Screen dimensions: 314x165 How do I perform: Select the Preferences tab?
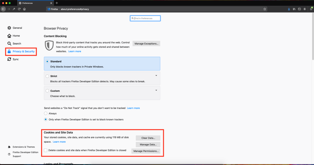pos(35,3)
